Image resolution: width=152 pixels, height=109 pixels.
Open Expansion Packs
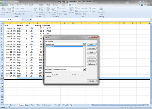[82, 11]
